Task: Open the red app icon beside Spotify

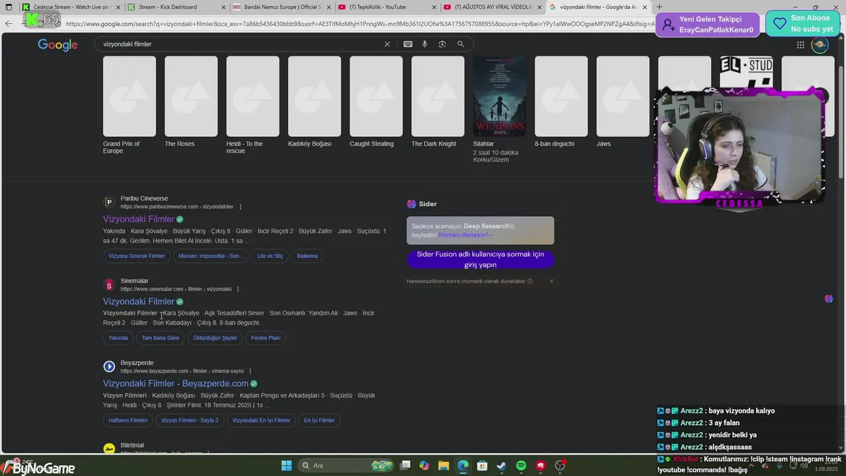Action: (541, 465)
